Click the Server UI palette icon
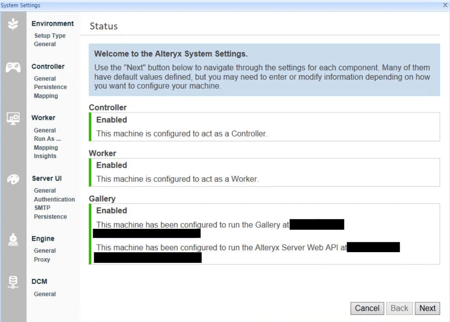This screenshot has width=450, height=322. pyautogui.click(x=13, y=179)
